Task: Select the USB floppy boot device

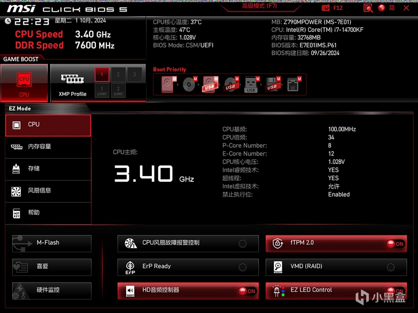Action: tap(273, 84)
